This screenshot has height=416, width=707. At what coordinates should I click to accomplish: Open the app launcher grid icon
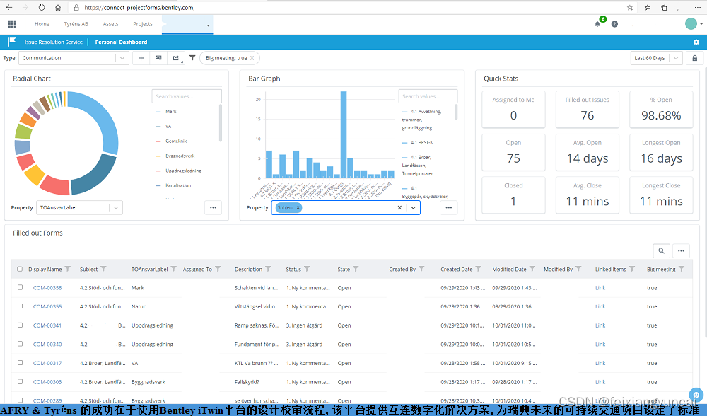pyautogui.click(x=12, y=24)
